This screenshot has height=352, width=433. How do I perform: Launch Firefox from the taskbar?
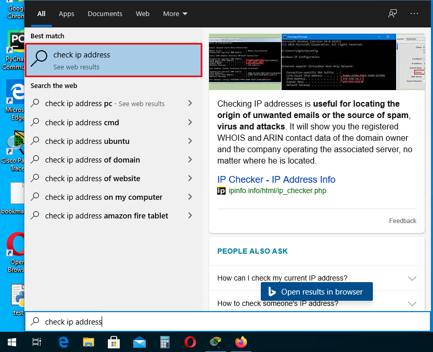241,342
